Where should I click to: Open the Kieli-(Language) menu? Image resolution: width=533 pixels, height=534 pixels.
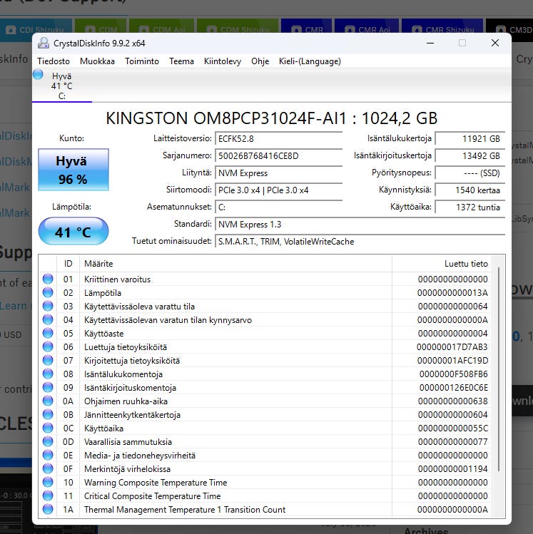pos(310,61)
